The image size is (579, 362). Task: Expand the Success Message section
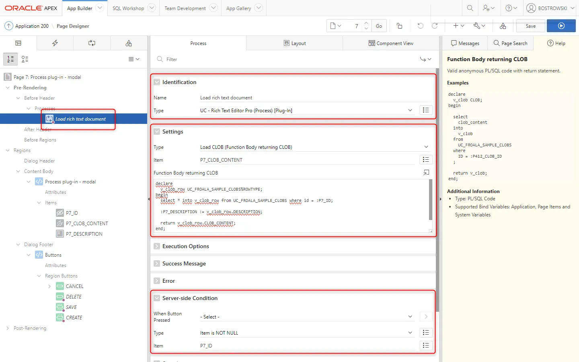pyautogui.click(x=157, y=263)
